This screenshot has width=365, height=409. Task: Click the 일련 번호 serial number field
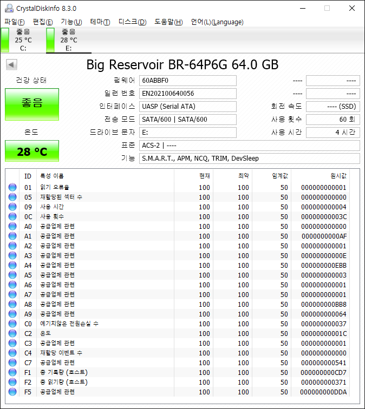point(188,94)
